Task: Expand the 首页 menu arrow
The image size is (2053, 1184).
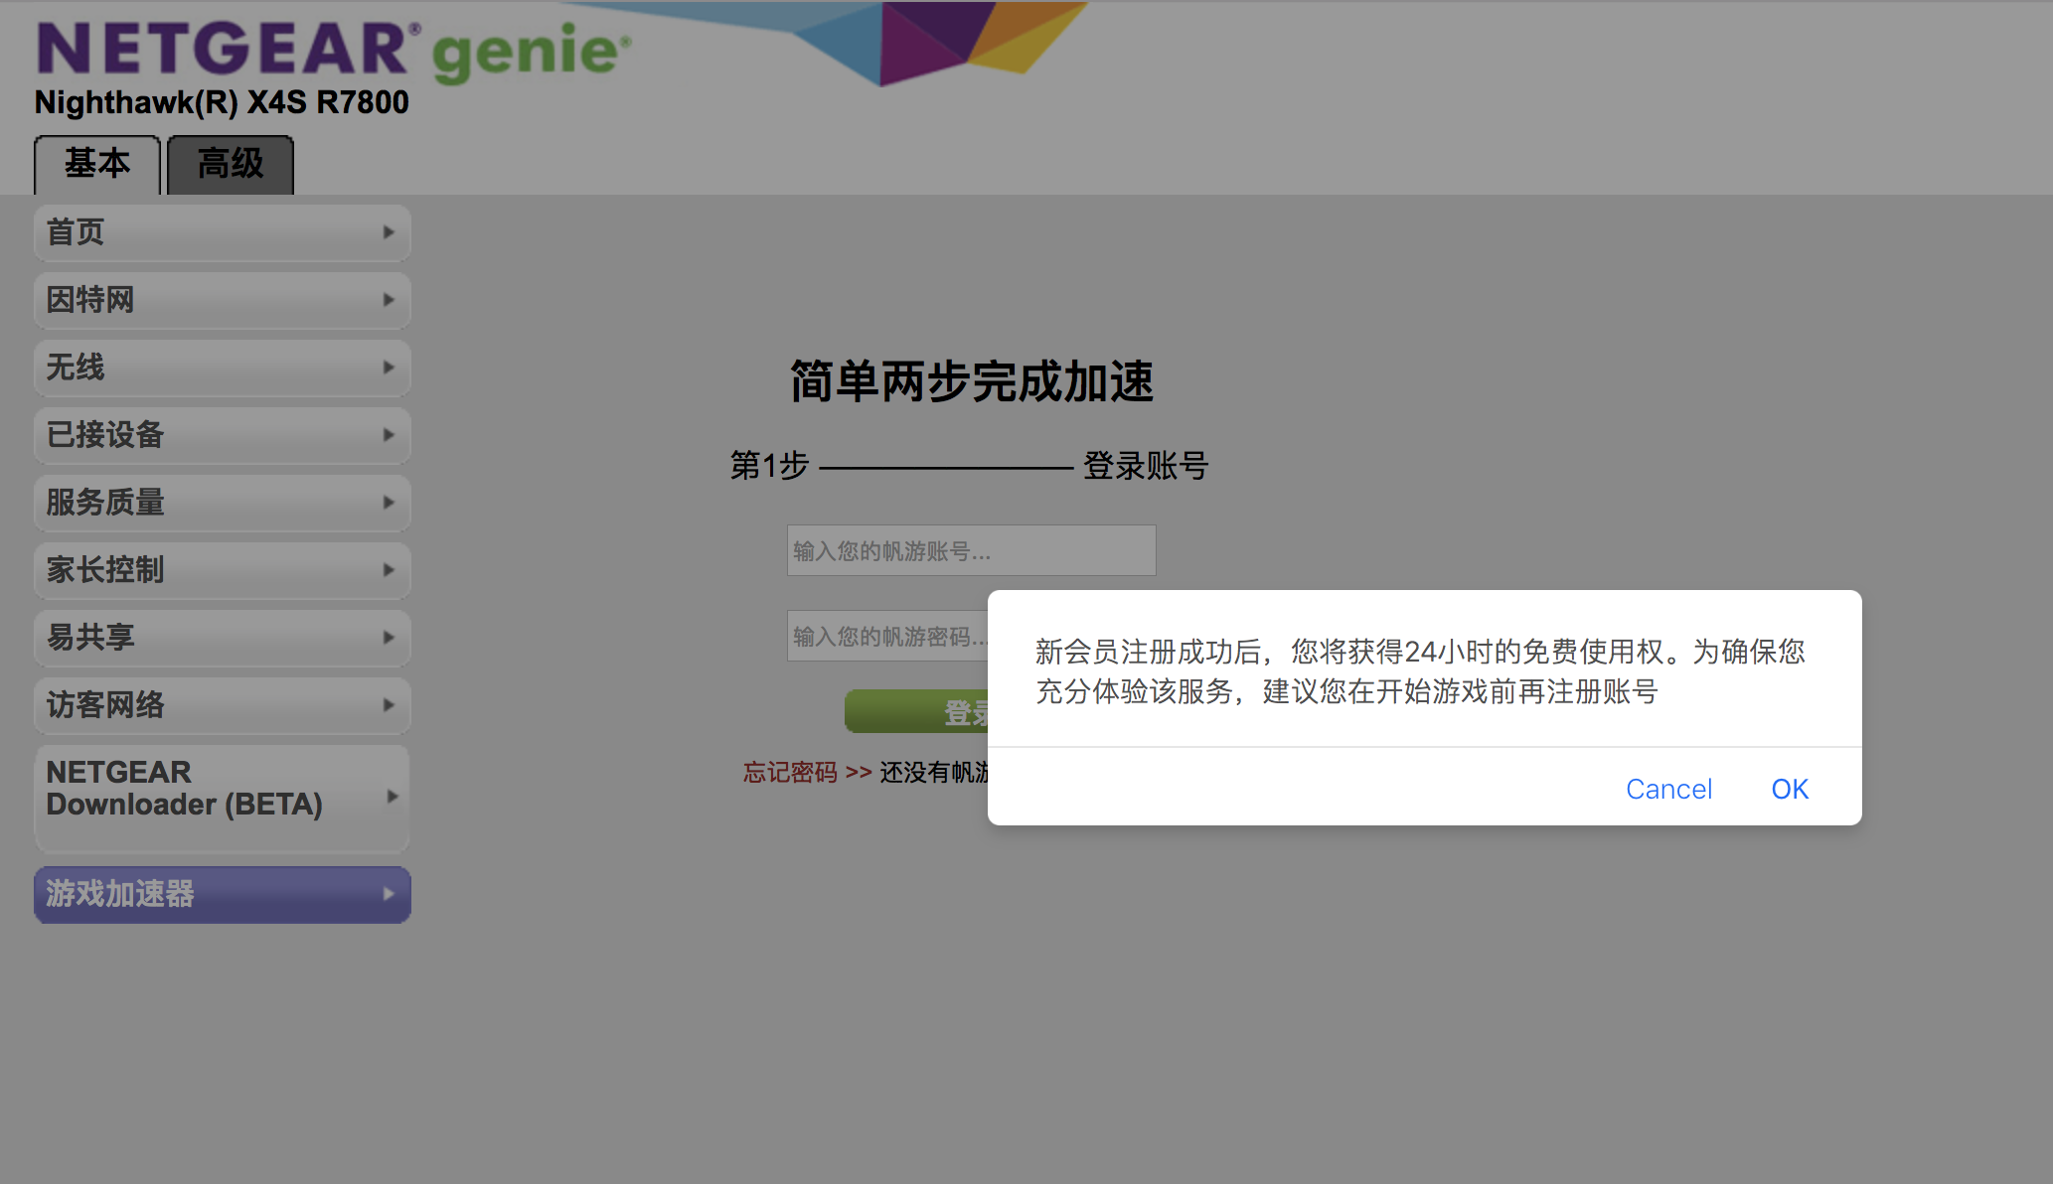Action: pyautogui.click(x=389, y=232)
